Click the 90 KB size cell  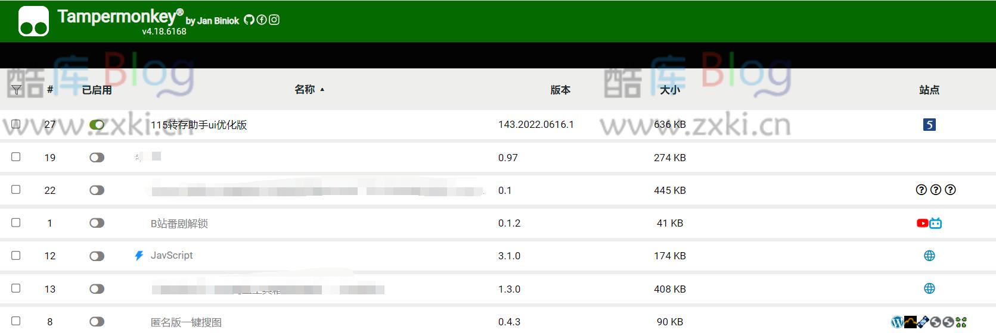tap(670, 322)
